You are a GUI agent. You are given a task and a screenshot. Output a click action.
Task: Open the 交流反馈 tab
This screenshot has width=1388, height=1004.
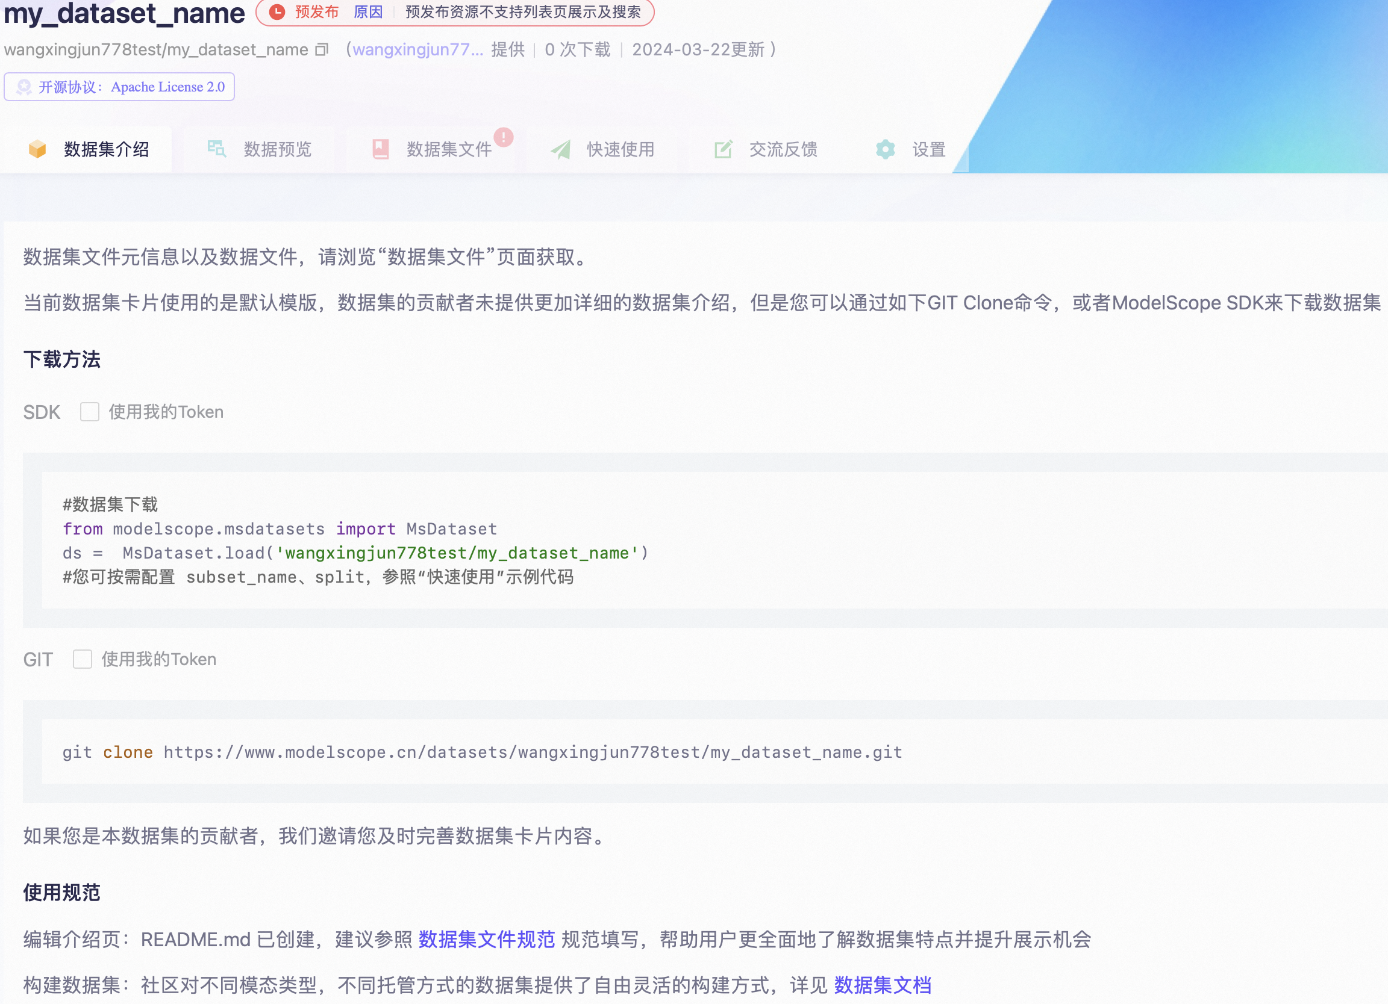pyautogui.click(x=783, y=149)
